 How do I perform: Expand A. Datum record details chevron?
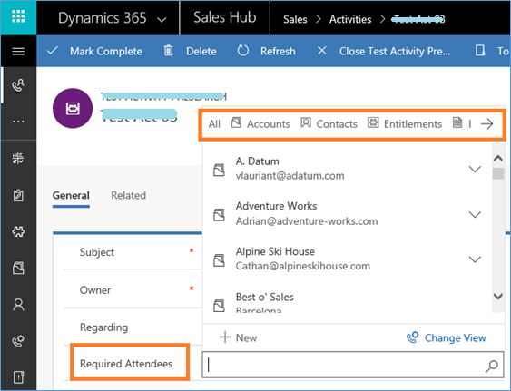475,169
